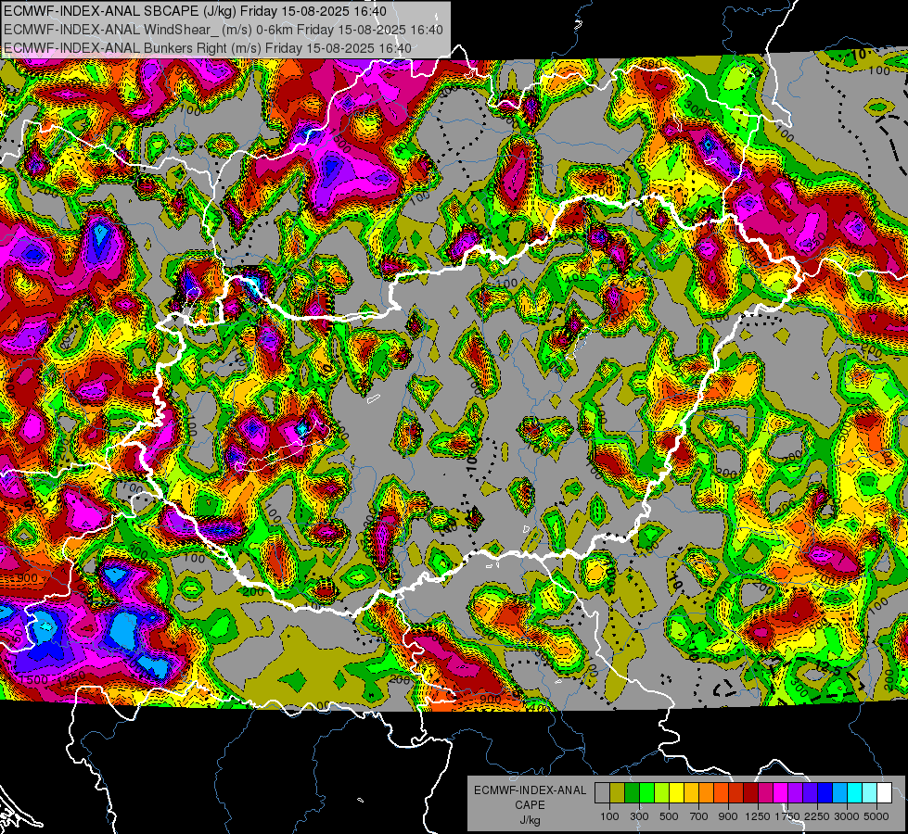Select the bright cyan legend swatch
Screen dimensions: 908x834
pos(855,793)
